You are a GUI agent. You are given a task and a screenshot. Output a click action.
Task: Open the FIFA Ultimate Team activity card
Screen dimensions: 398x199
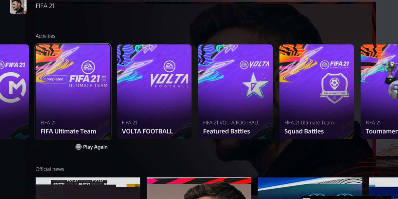73,92
